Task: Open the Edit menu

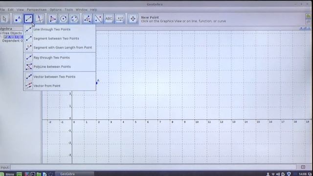Action: (x=11, y=10)
